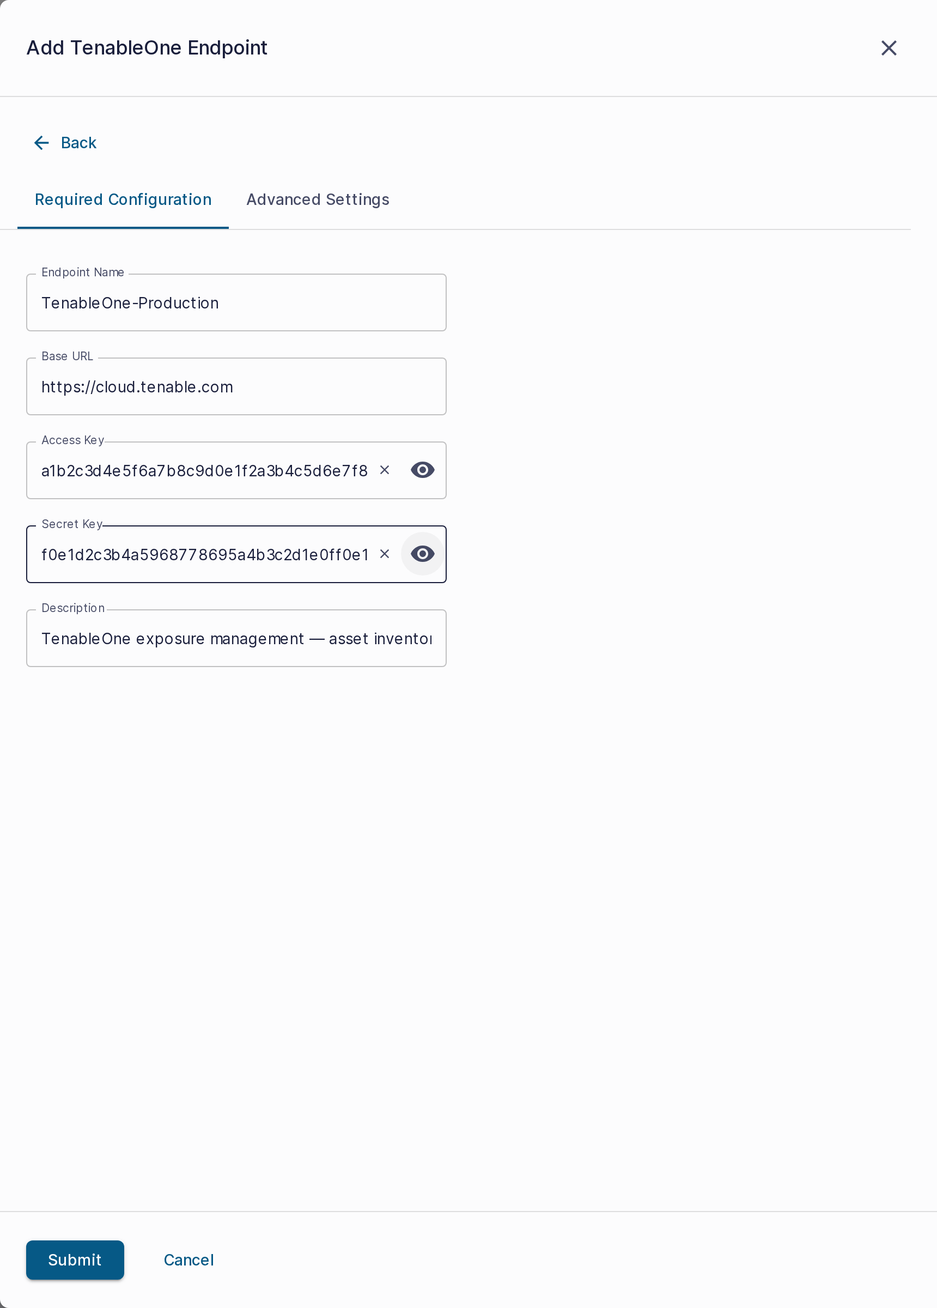Submit the endpoint configuration
937x1308 pixels.
click(x=75, y=1259)
